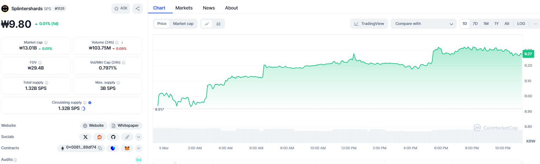Click the 9.27 current price label
The image size is (540, 164).
click(x=528, y=54)
